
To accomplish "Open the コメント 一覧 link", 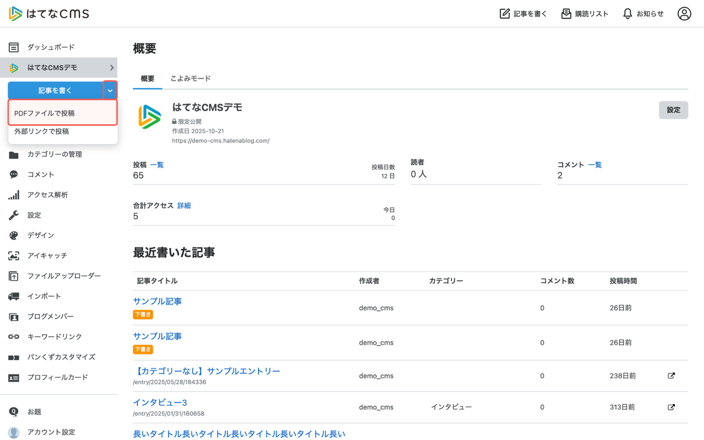I will coord(595,164).
